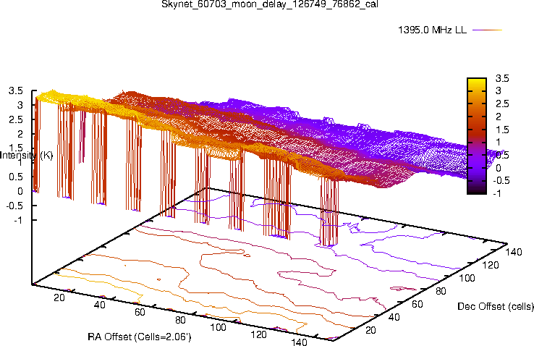Click the color bar label 3.5
This screenshot has height=346, width=534.
[502, 78]
